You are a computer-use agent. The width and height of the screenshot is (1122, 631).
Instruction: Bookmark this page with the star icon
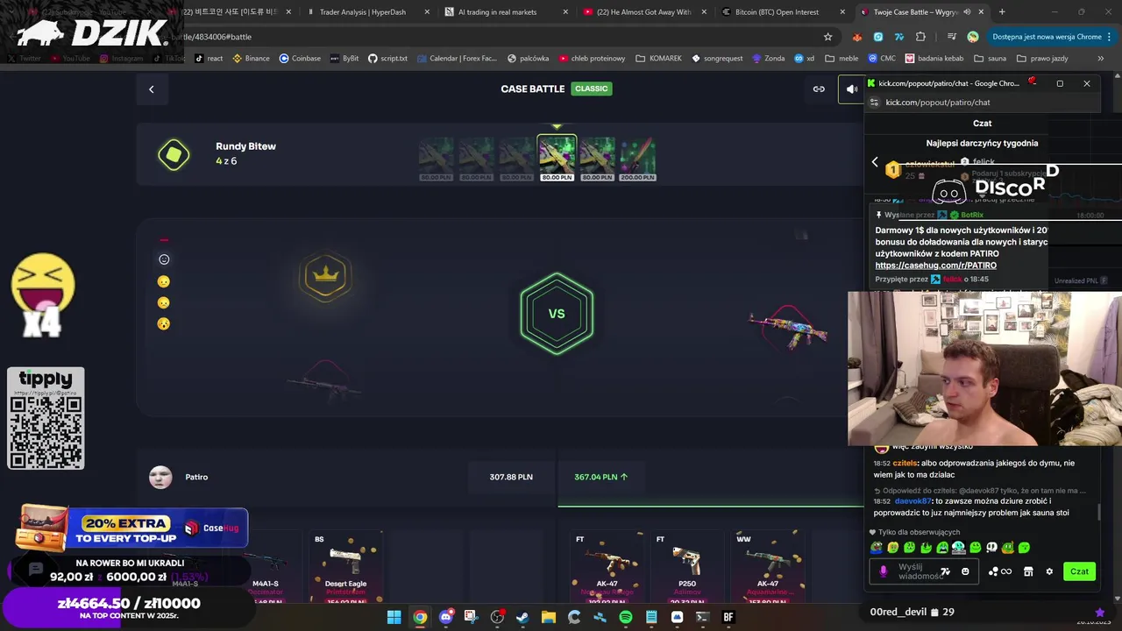pyautogui.click(x=827, y=37)
